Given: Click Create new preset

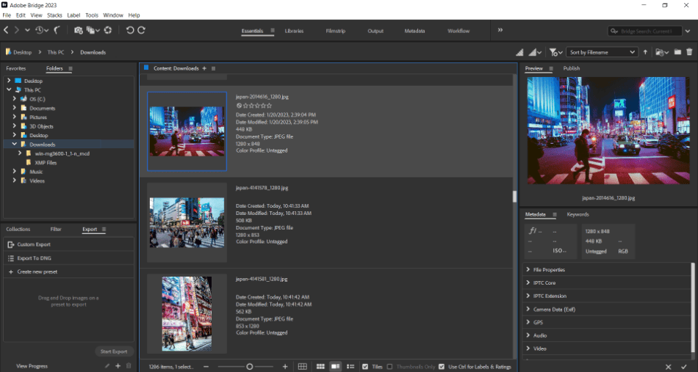Looking at the screenshot, I should point(68,271).
